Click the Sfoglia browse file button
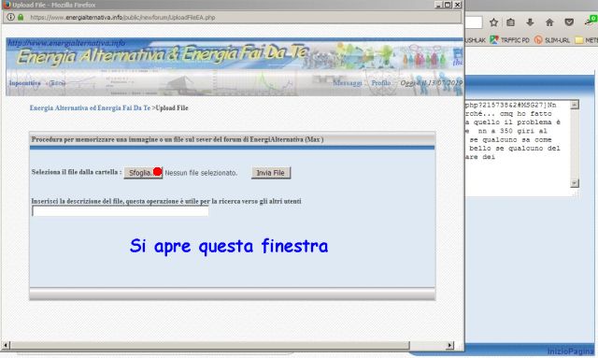 pyautogui.click(x=143, y=173)
